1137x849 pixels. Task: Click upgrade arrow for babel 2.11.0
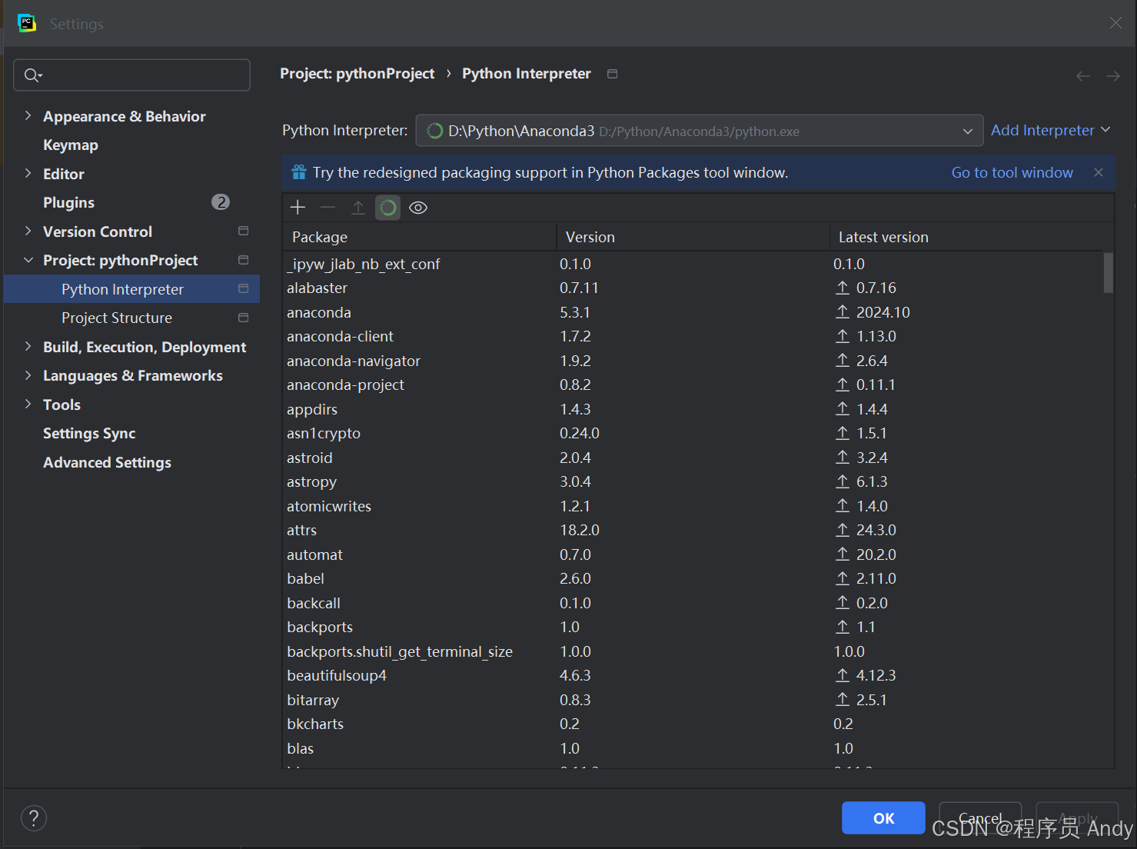coord(843,578)
